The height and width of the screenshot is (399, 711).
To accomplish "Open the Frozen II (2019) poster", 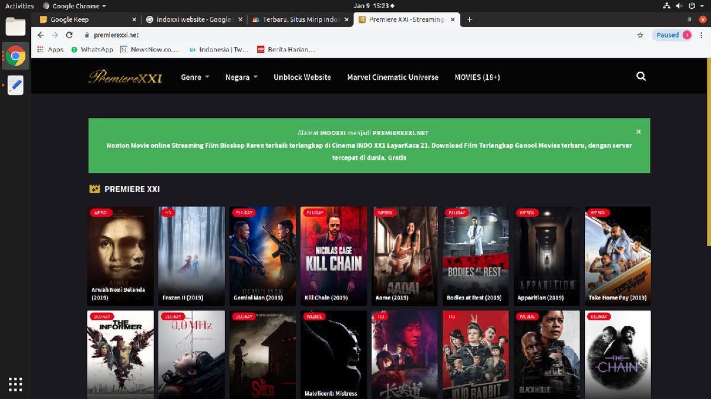I will pos(191,256).
